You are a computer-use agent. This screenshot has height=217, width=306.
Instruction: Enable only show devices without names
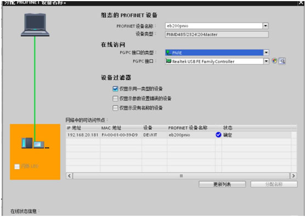point(115,108)
